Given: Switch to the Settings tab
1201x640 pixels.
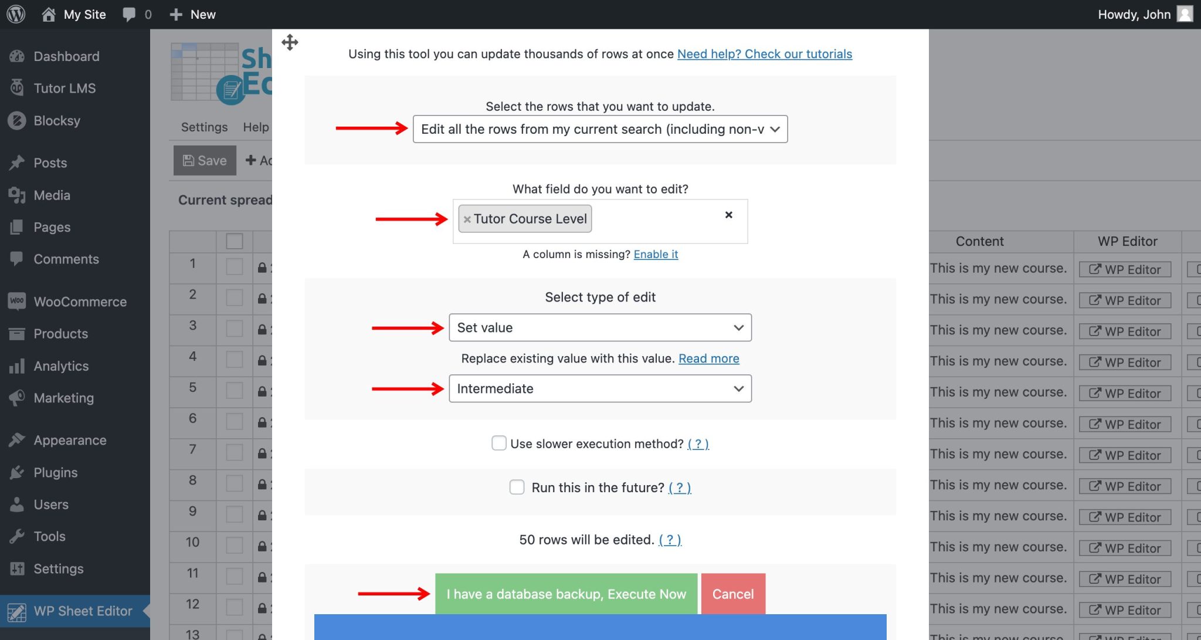Looking at the screenshot, I should click(203, 127).
